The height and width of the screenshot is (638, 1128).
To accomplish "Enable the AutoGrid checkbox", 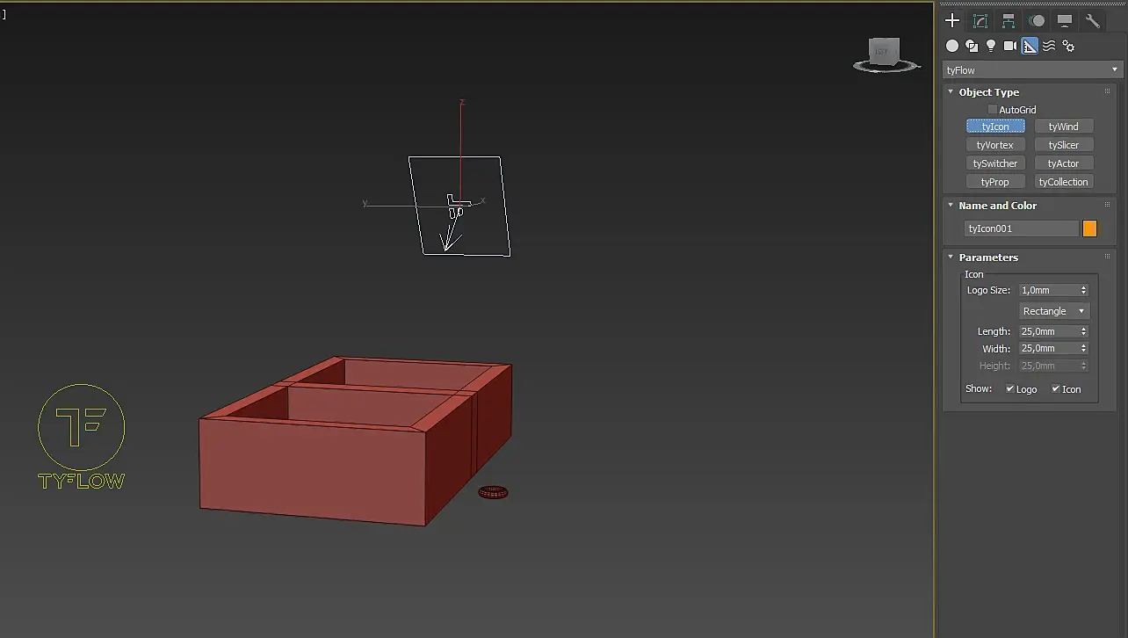I will 993,110.
